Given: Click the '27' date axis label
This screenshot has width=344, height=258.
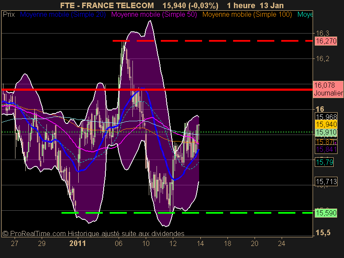Looking at the screenshot, I should click(15, 243).
